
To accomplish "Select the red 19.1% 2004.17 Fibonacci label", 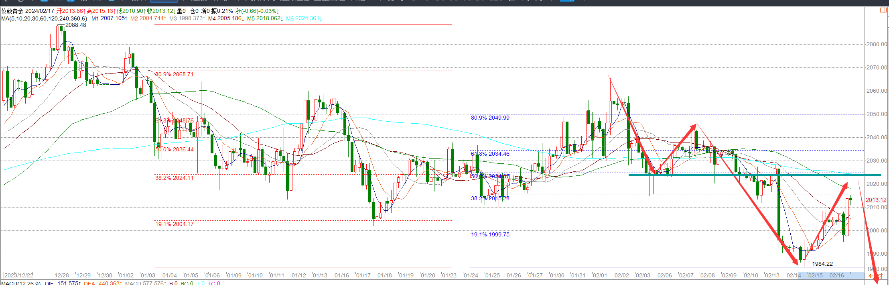I will [x=175, y=224].
